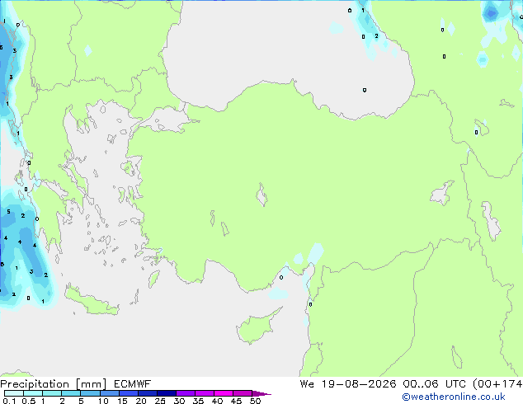
Task: Click the legend label '35'
Action: pyautogui.click(x=198, y=401)
